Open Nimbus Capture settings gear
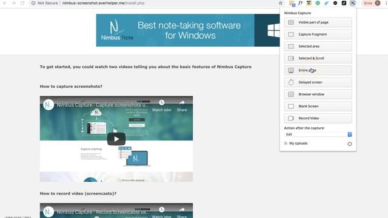Image resolution: width=388 pixels, height=218 pixels. (x=349, y=144)
